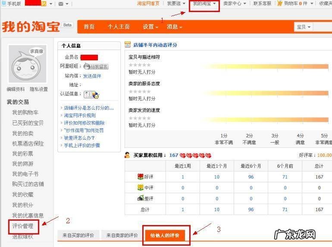Switch to 来自买家的评价 tab
Screen dimensions: 332x247
click(78, 235)
